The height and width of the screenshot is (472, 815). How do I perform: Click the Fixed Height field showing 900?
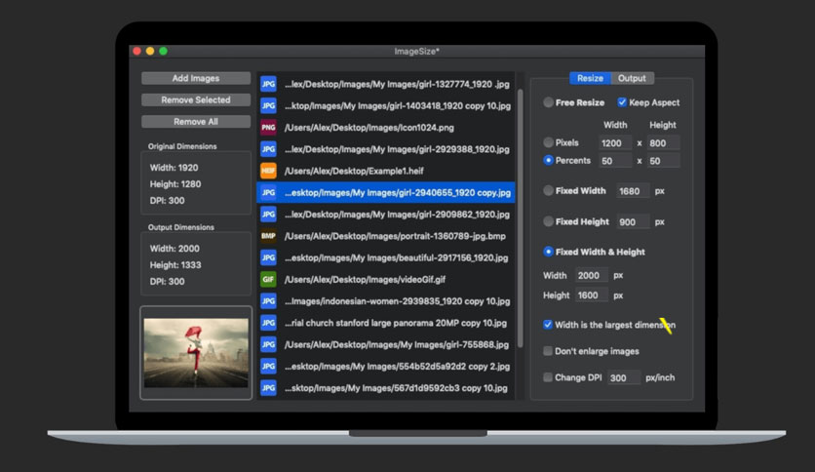point(633,222)
